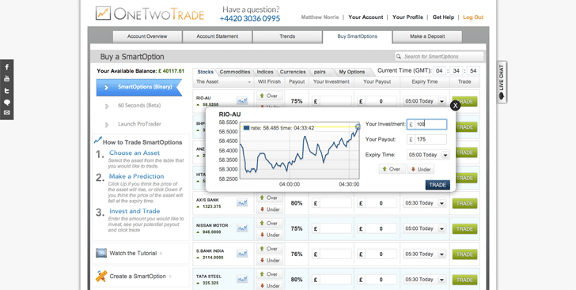576x290 pixels.
Task: Open expiry dropdown for RIO-AU row
Action: [424, 101]
